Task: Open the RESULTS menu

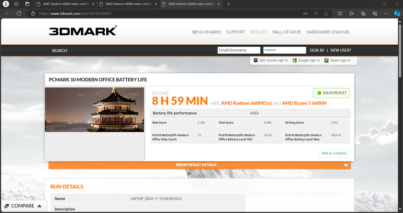Action: [259, 32]
